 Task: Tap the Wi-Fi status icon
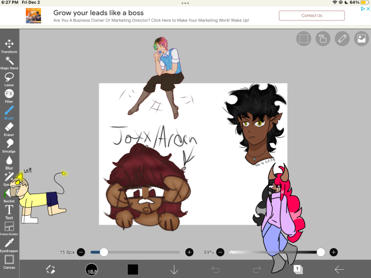pyautogui.click(x=335, y=2)
